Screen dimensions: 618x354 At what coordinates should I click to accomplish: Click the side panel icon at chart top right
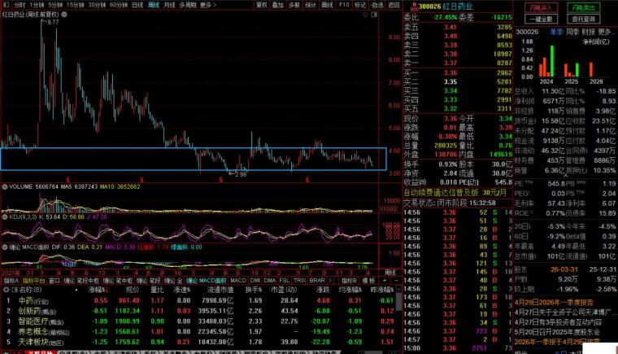[x=374, y=15]
